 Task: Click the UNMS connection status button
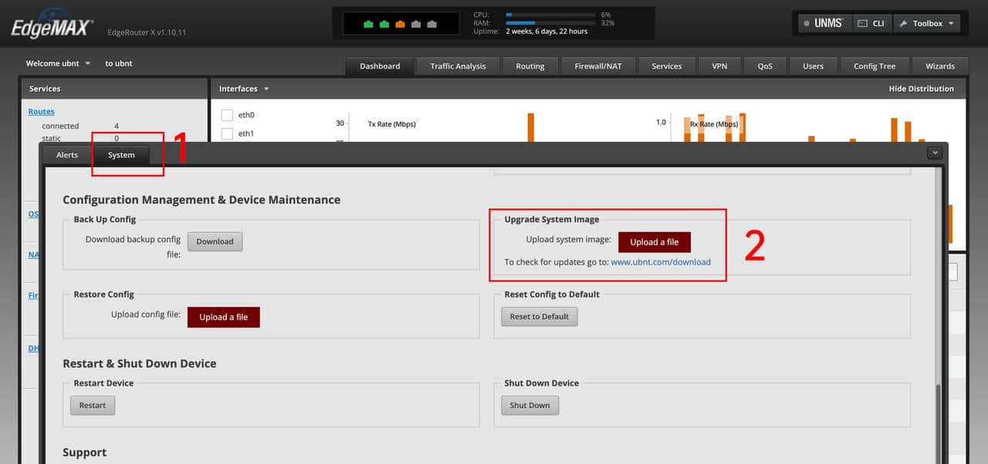click(x=824, y=23)
